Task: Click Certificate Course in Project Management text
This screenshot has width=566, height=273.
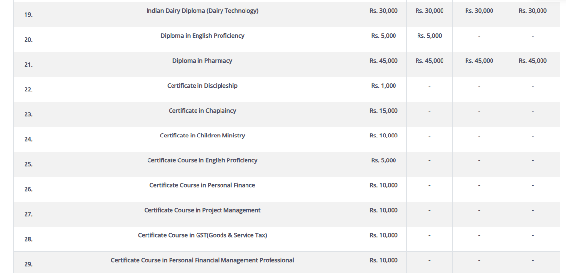Action: point(202,210)
